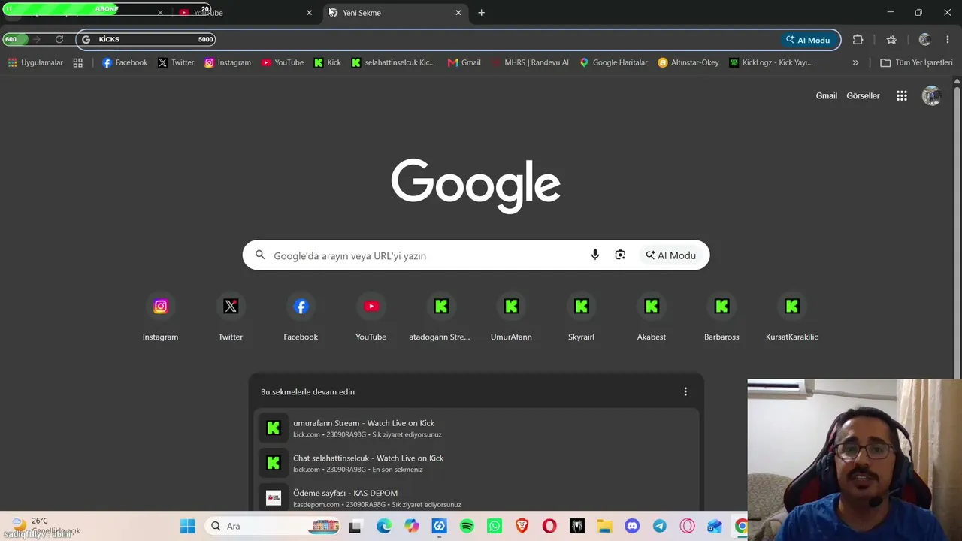The image size is (962, 541).
Task: Open options menu for the continue-tabs card
Action: [x=685, y=391]
